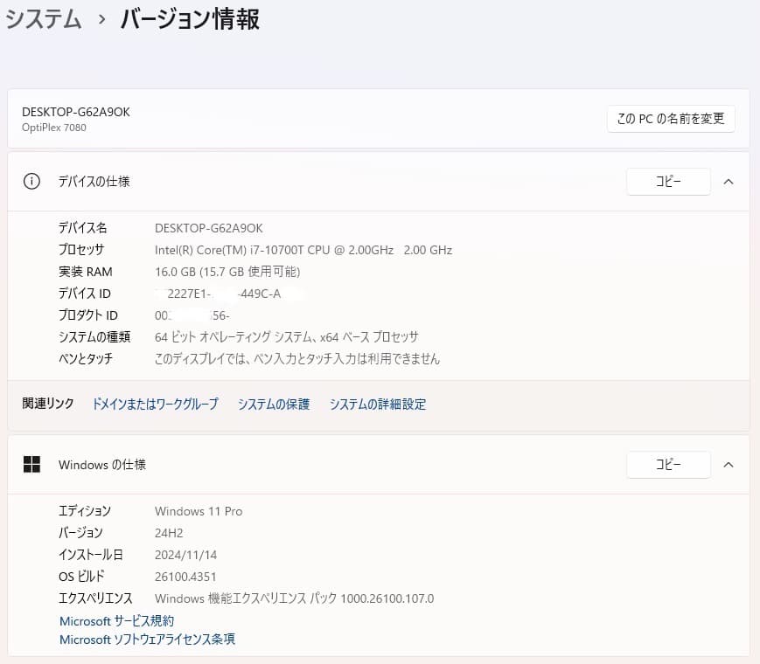Copy device specs with the upper コピー button
Viewport: 760px width, 664px height.
[x=668, y=181]
